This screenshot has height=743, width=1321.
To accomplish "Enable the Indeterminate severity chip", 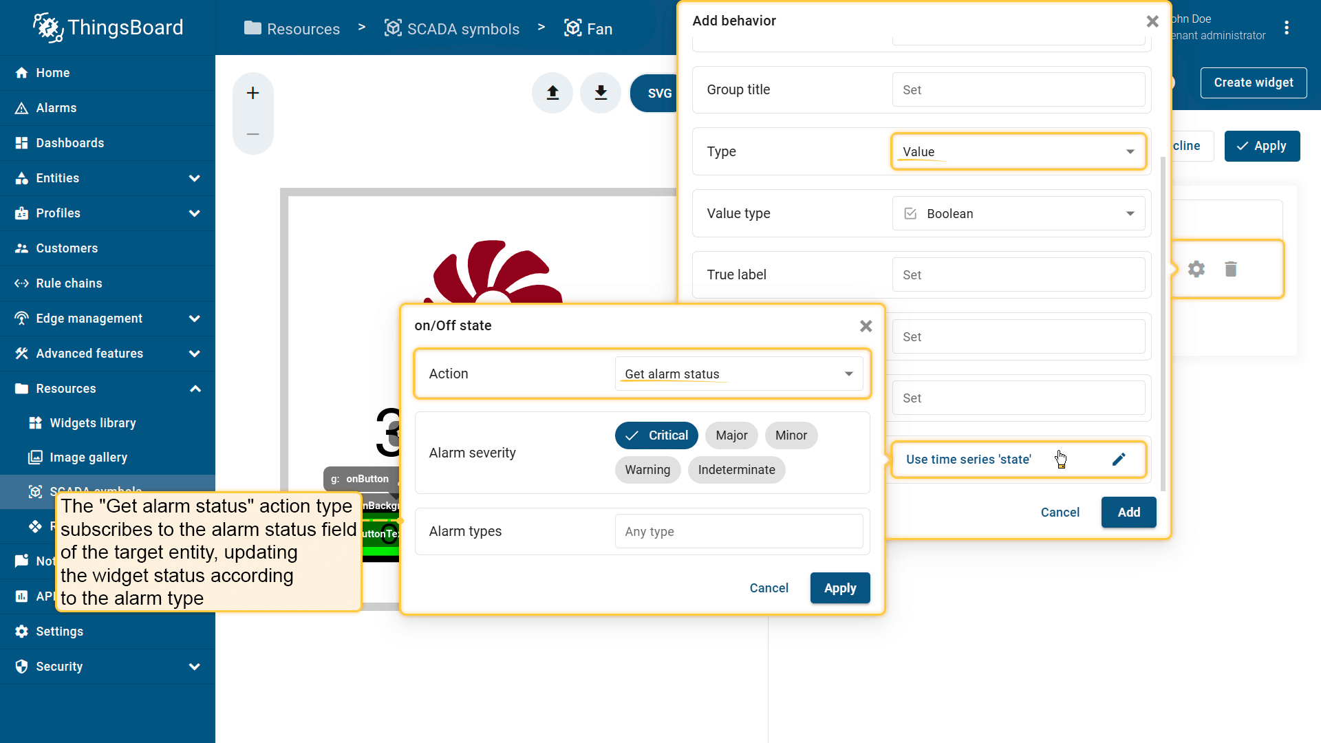I will click(736, 470).
